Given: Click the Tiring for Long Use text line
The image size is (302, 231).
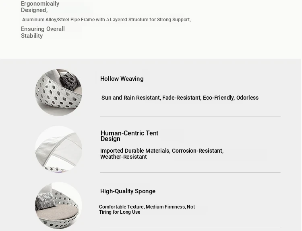Looking at the screenshot, I should coord(120,212).
